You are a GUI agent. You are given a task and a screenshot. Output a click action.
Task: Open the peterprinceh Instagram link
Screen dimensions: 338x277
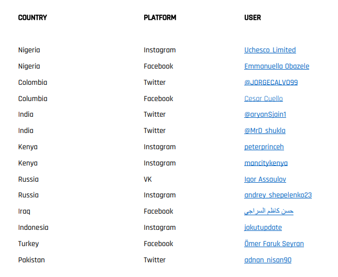(264, 147)
